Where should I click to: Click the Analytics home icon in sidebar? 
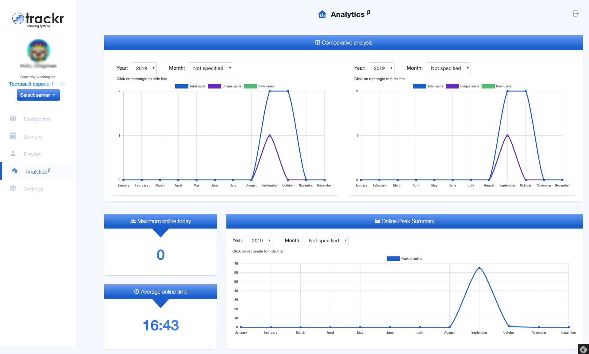15,171
